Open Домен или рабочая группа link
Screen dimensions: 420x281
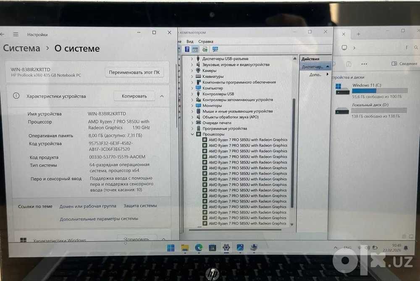[x=88, y=206]
